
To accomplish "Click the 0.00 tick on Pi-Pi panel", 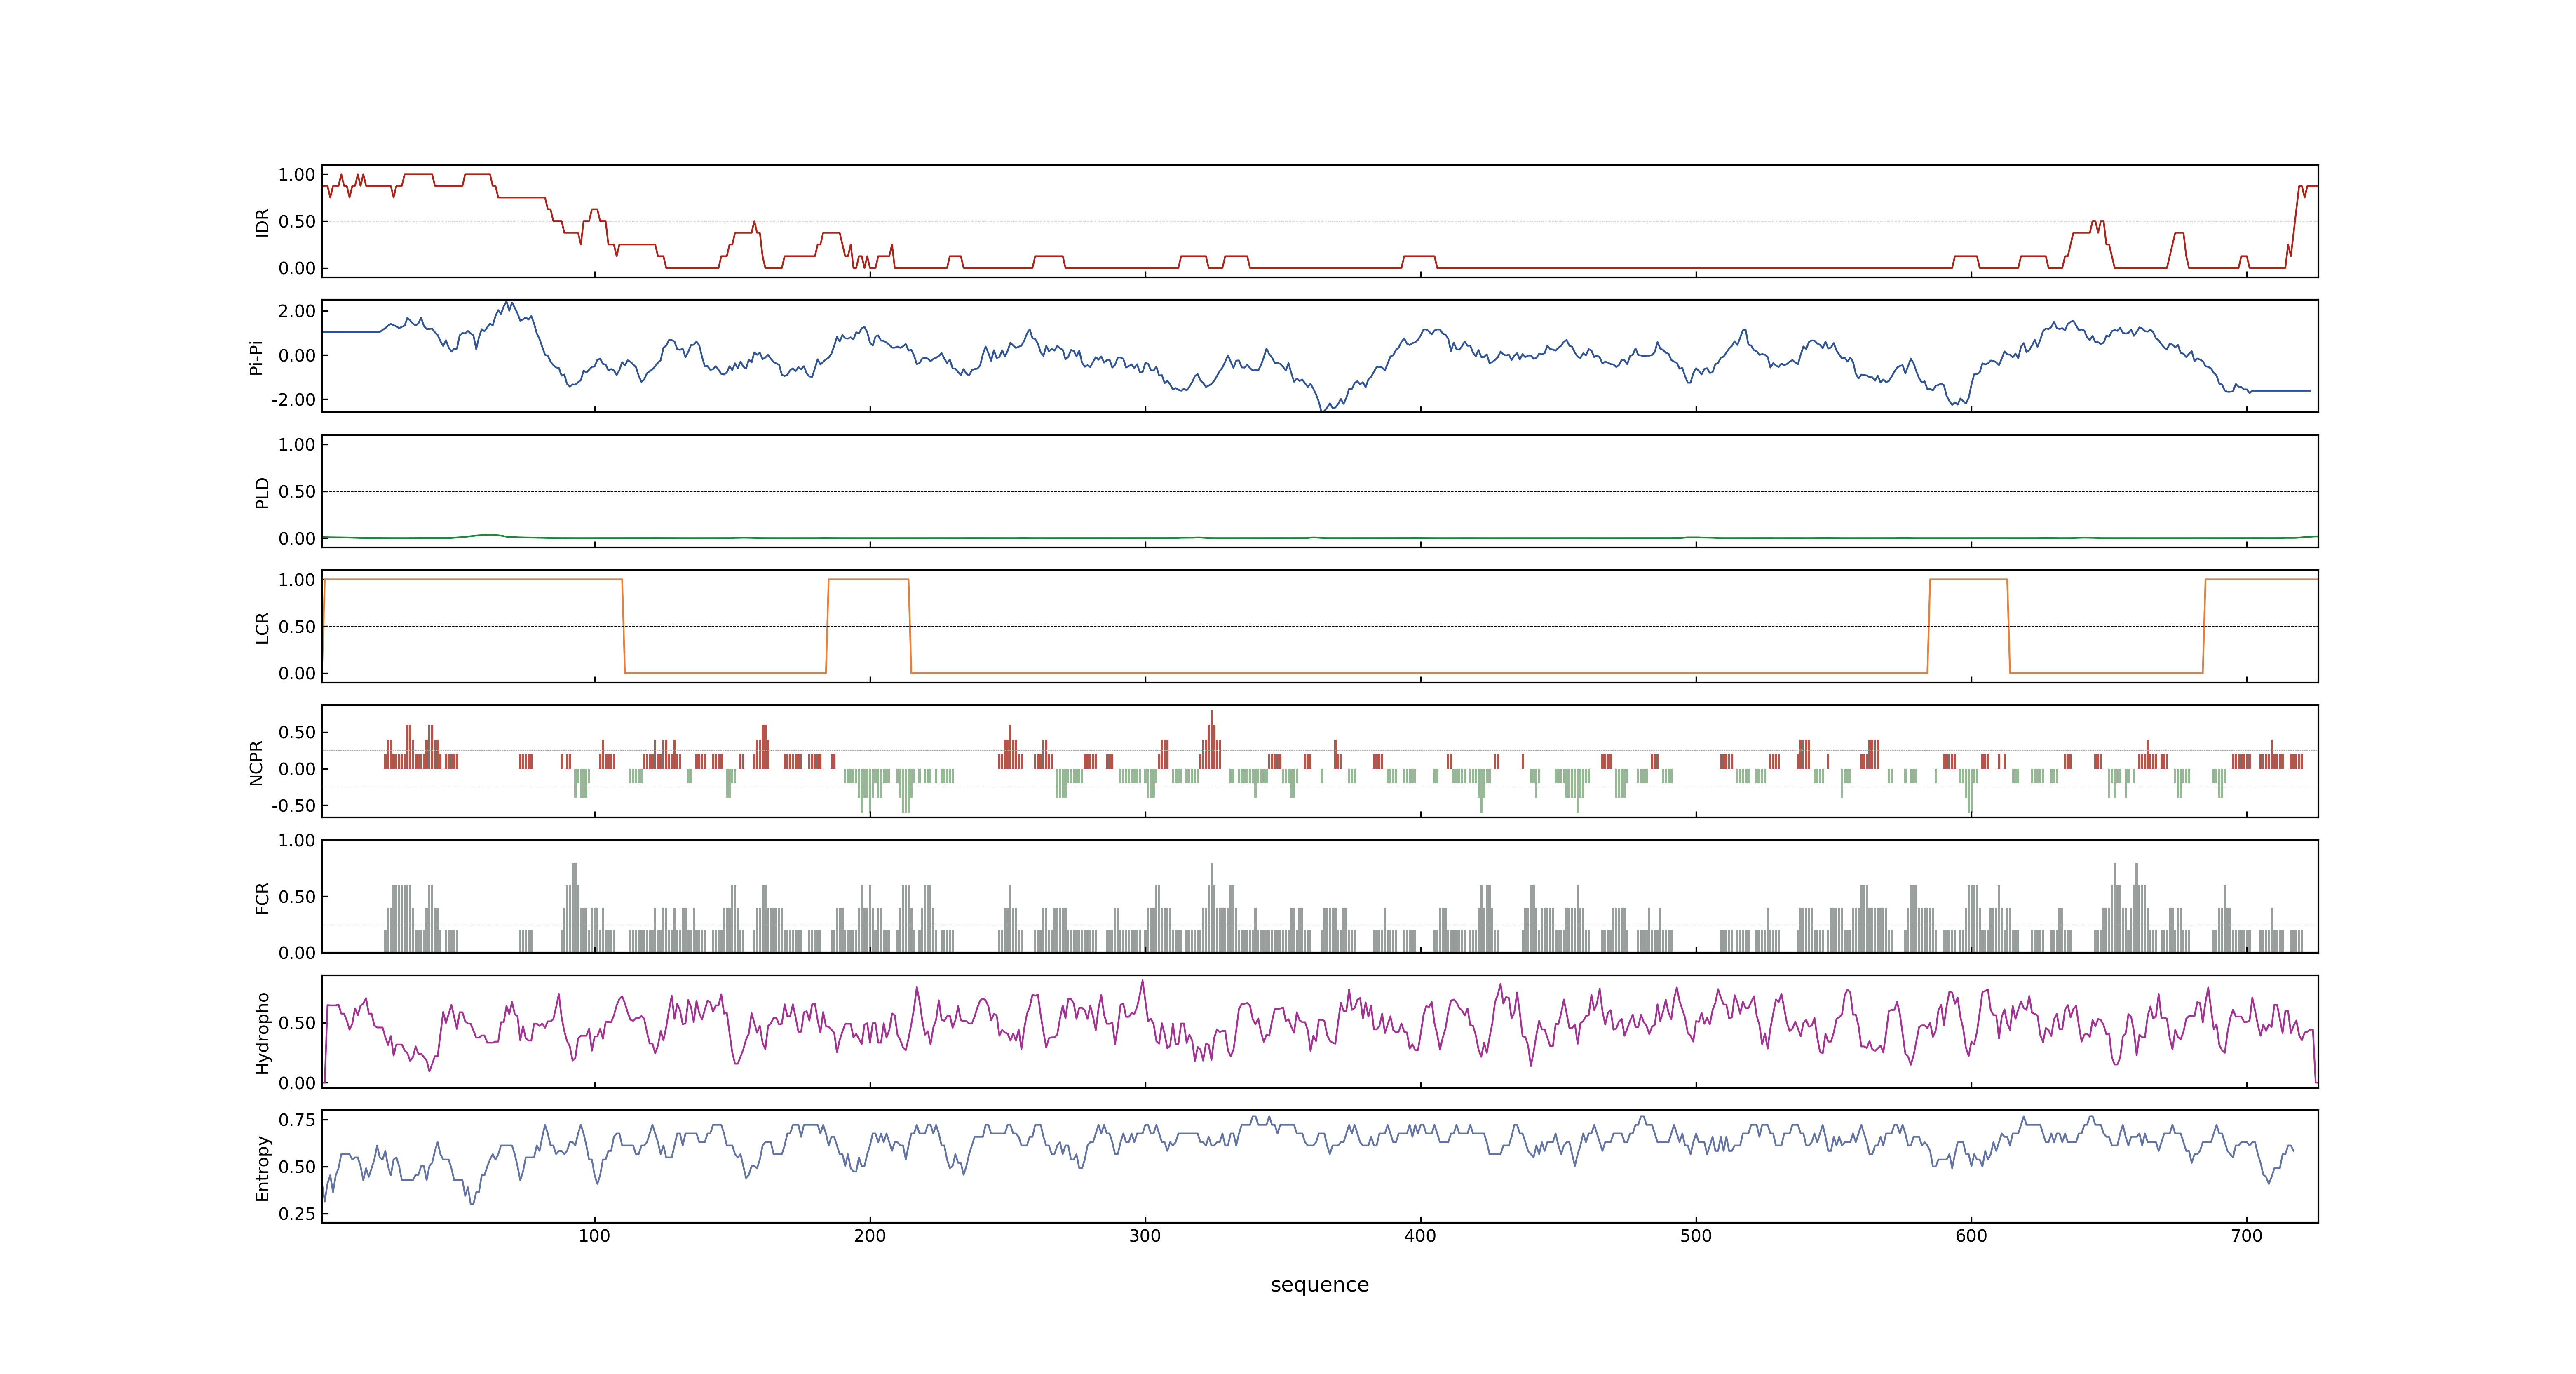I will [x=297, y=355].
